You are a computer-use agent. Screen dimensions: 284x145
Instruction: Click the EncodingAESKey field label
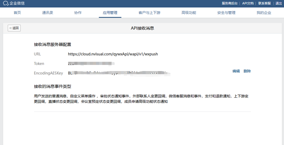pyautogui.click(x=48, y=73)
